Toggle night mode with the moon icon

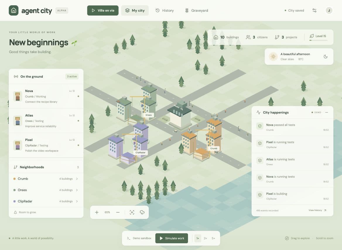click(325, 57)
